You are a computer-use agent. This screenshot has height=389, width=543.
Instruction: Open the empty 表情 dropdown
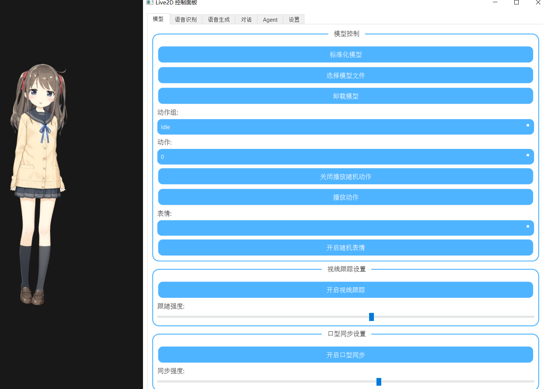pos(345,228)
